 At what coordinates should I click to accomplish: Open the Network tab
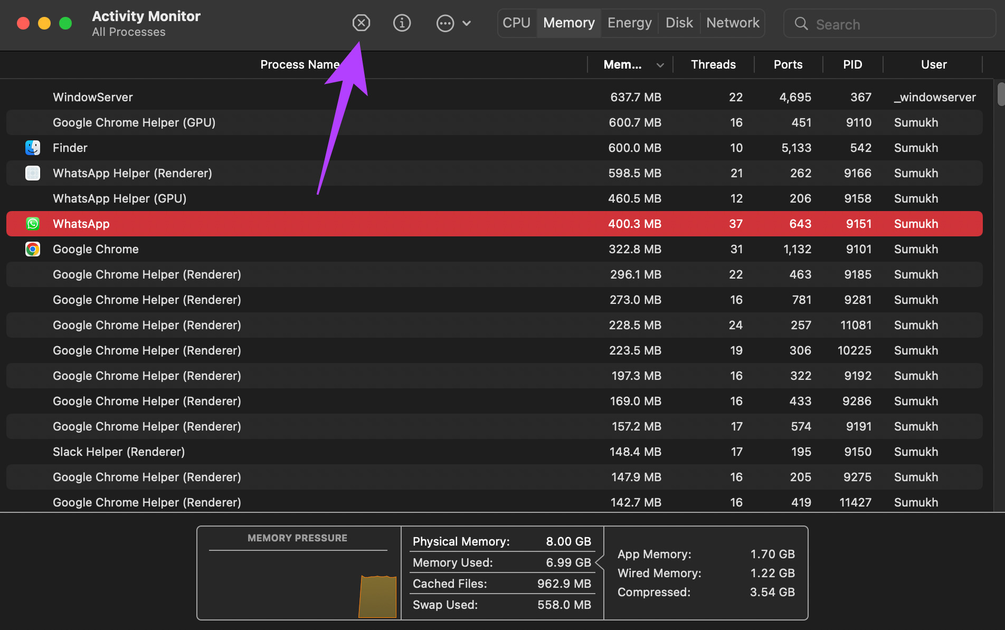(x=733, y=23)
